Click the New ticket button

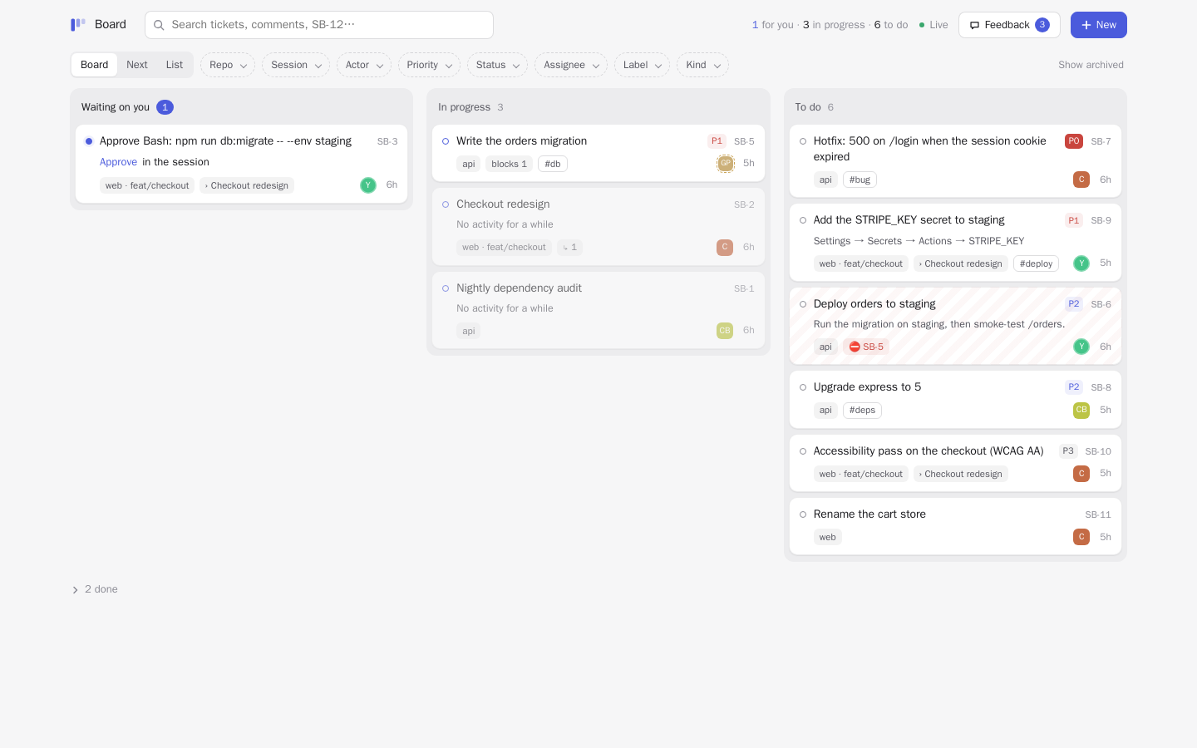(1099, 25)
